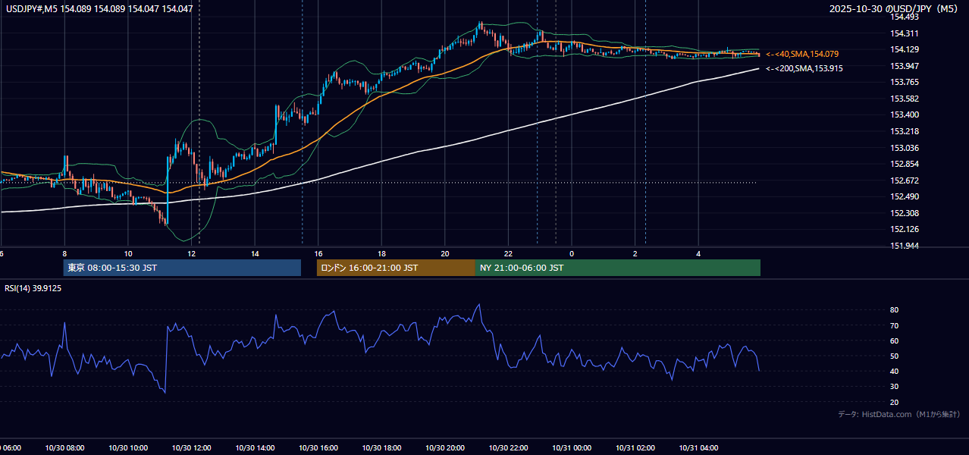Click the 154.493 price axis label

pos(905,17)
